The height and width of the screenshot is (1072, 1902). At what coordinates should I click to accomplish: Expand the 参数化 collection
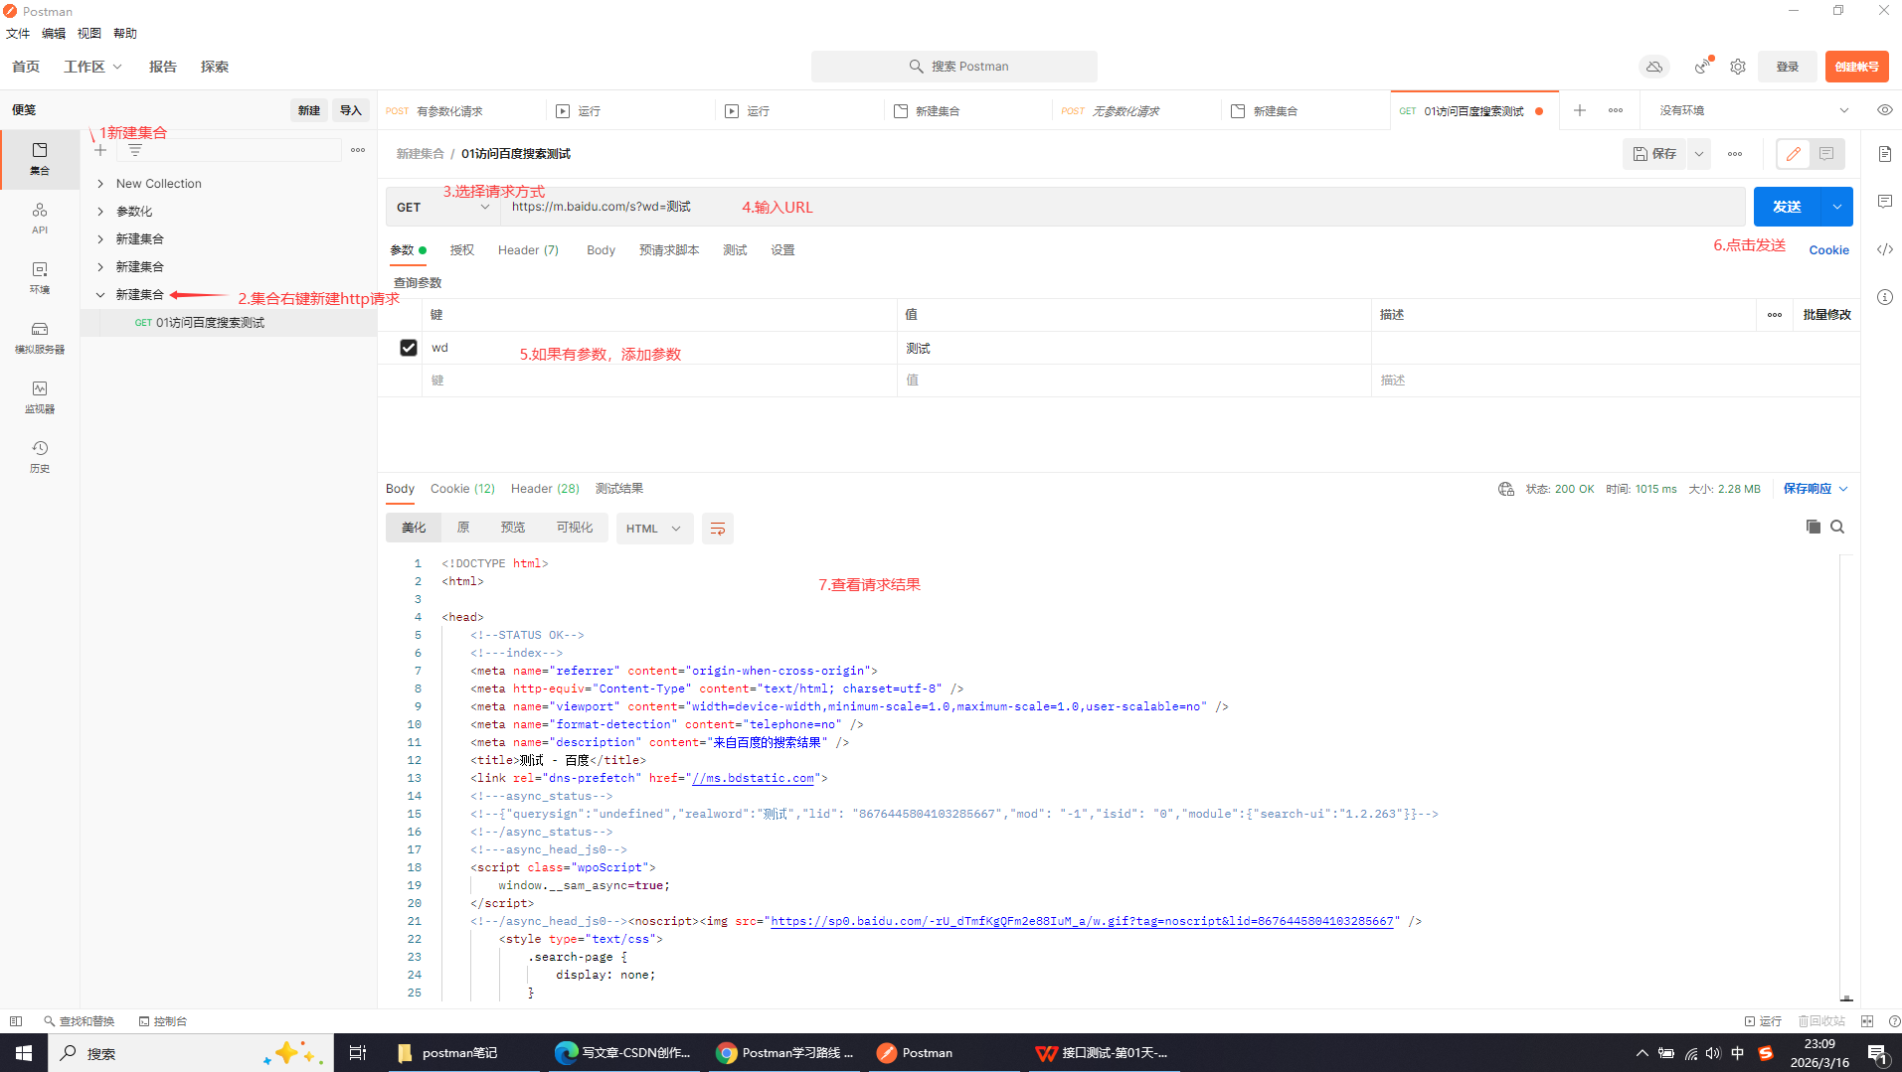(x=100, y=212)
